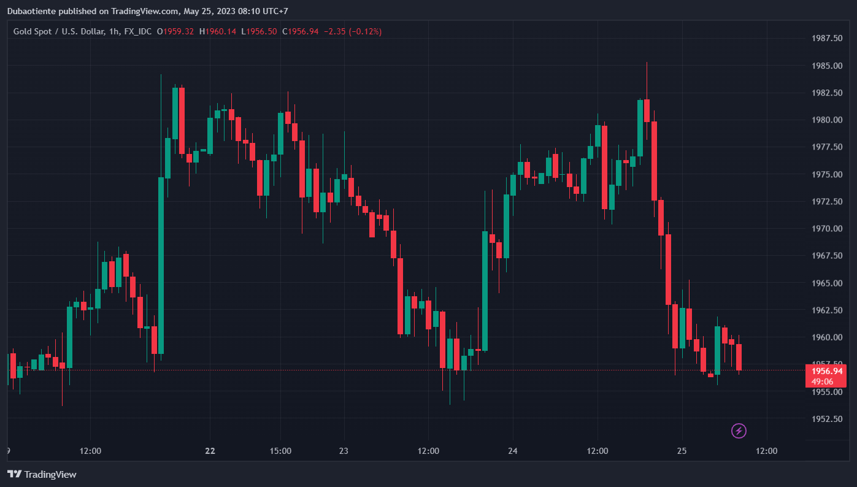
Task: Click the close value C1956.94
Action: (x=300, y=31)
